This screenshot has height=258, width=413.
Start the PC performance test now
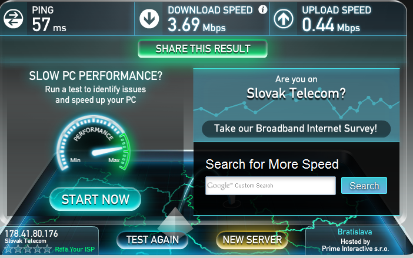click(x=95, y=199)
